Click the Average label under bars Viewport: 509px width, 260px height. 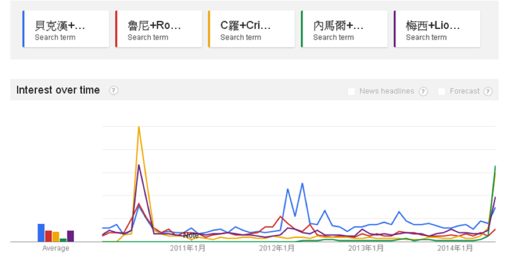click(x=56, y=249)
